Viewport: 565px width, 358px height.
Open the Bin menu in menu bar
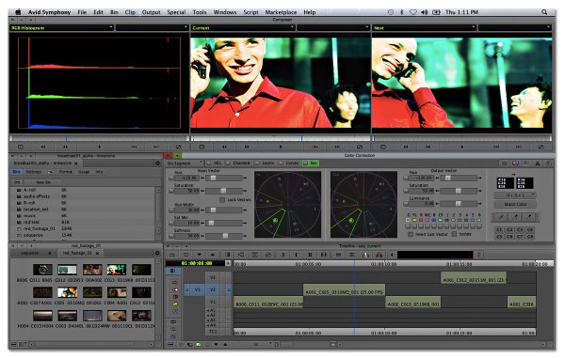(114, 12)
